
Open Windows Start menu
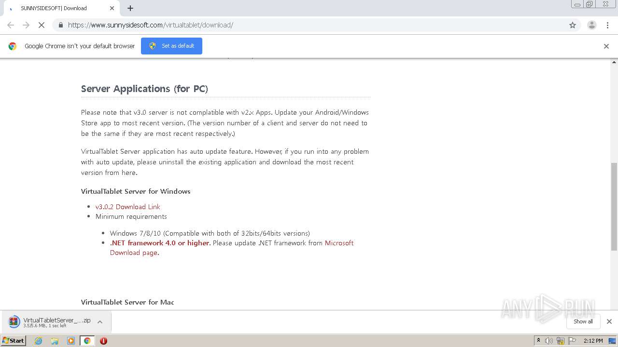point(14,341)
